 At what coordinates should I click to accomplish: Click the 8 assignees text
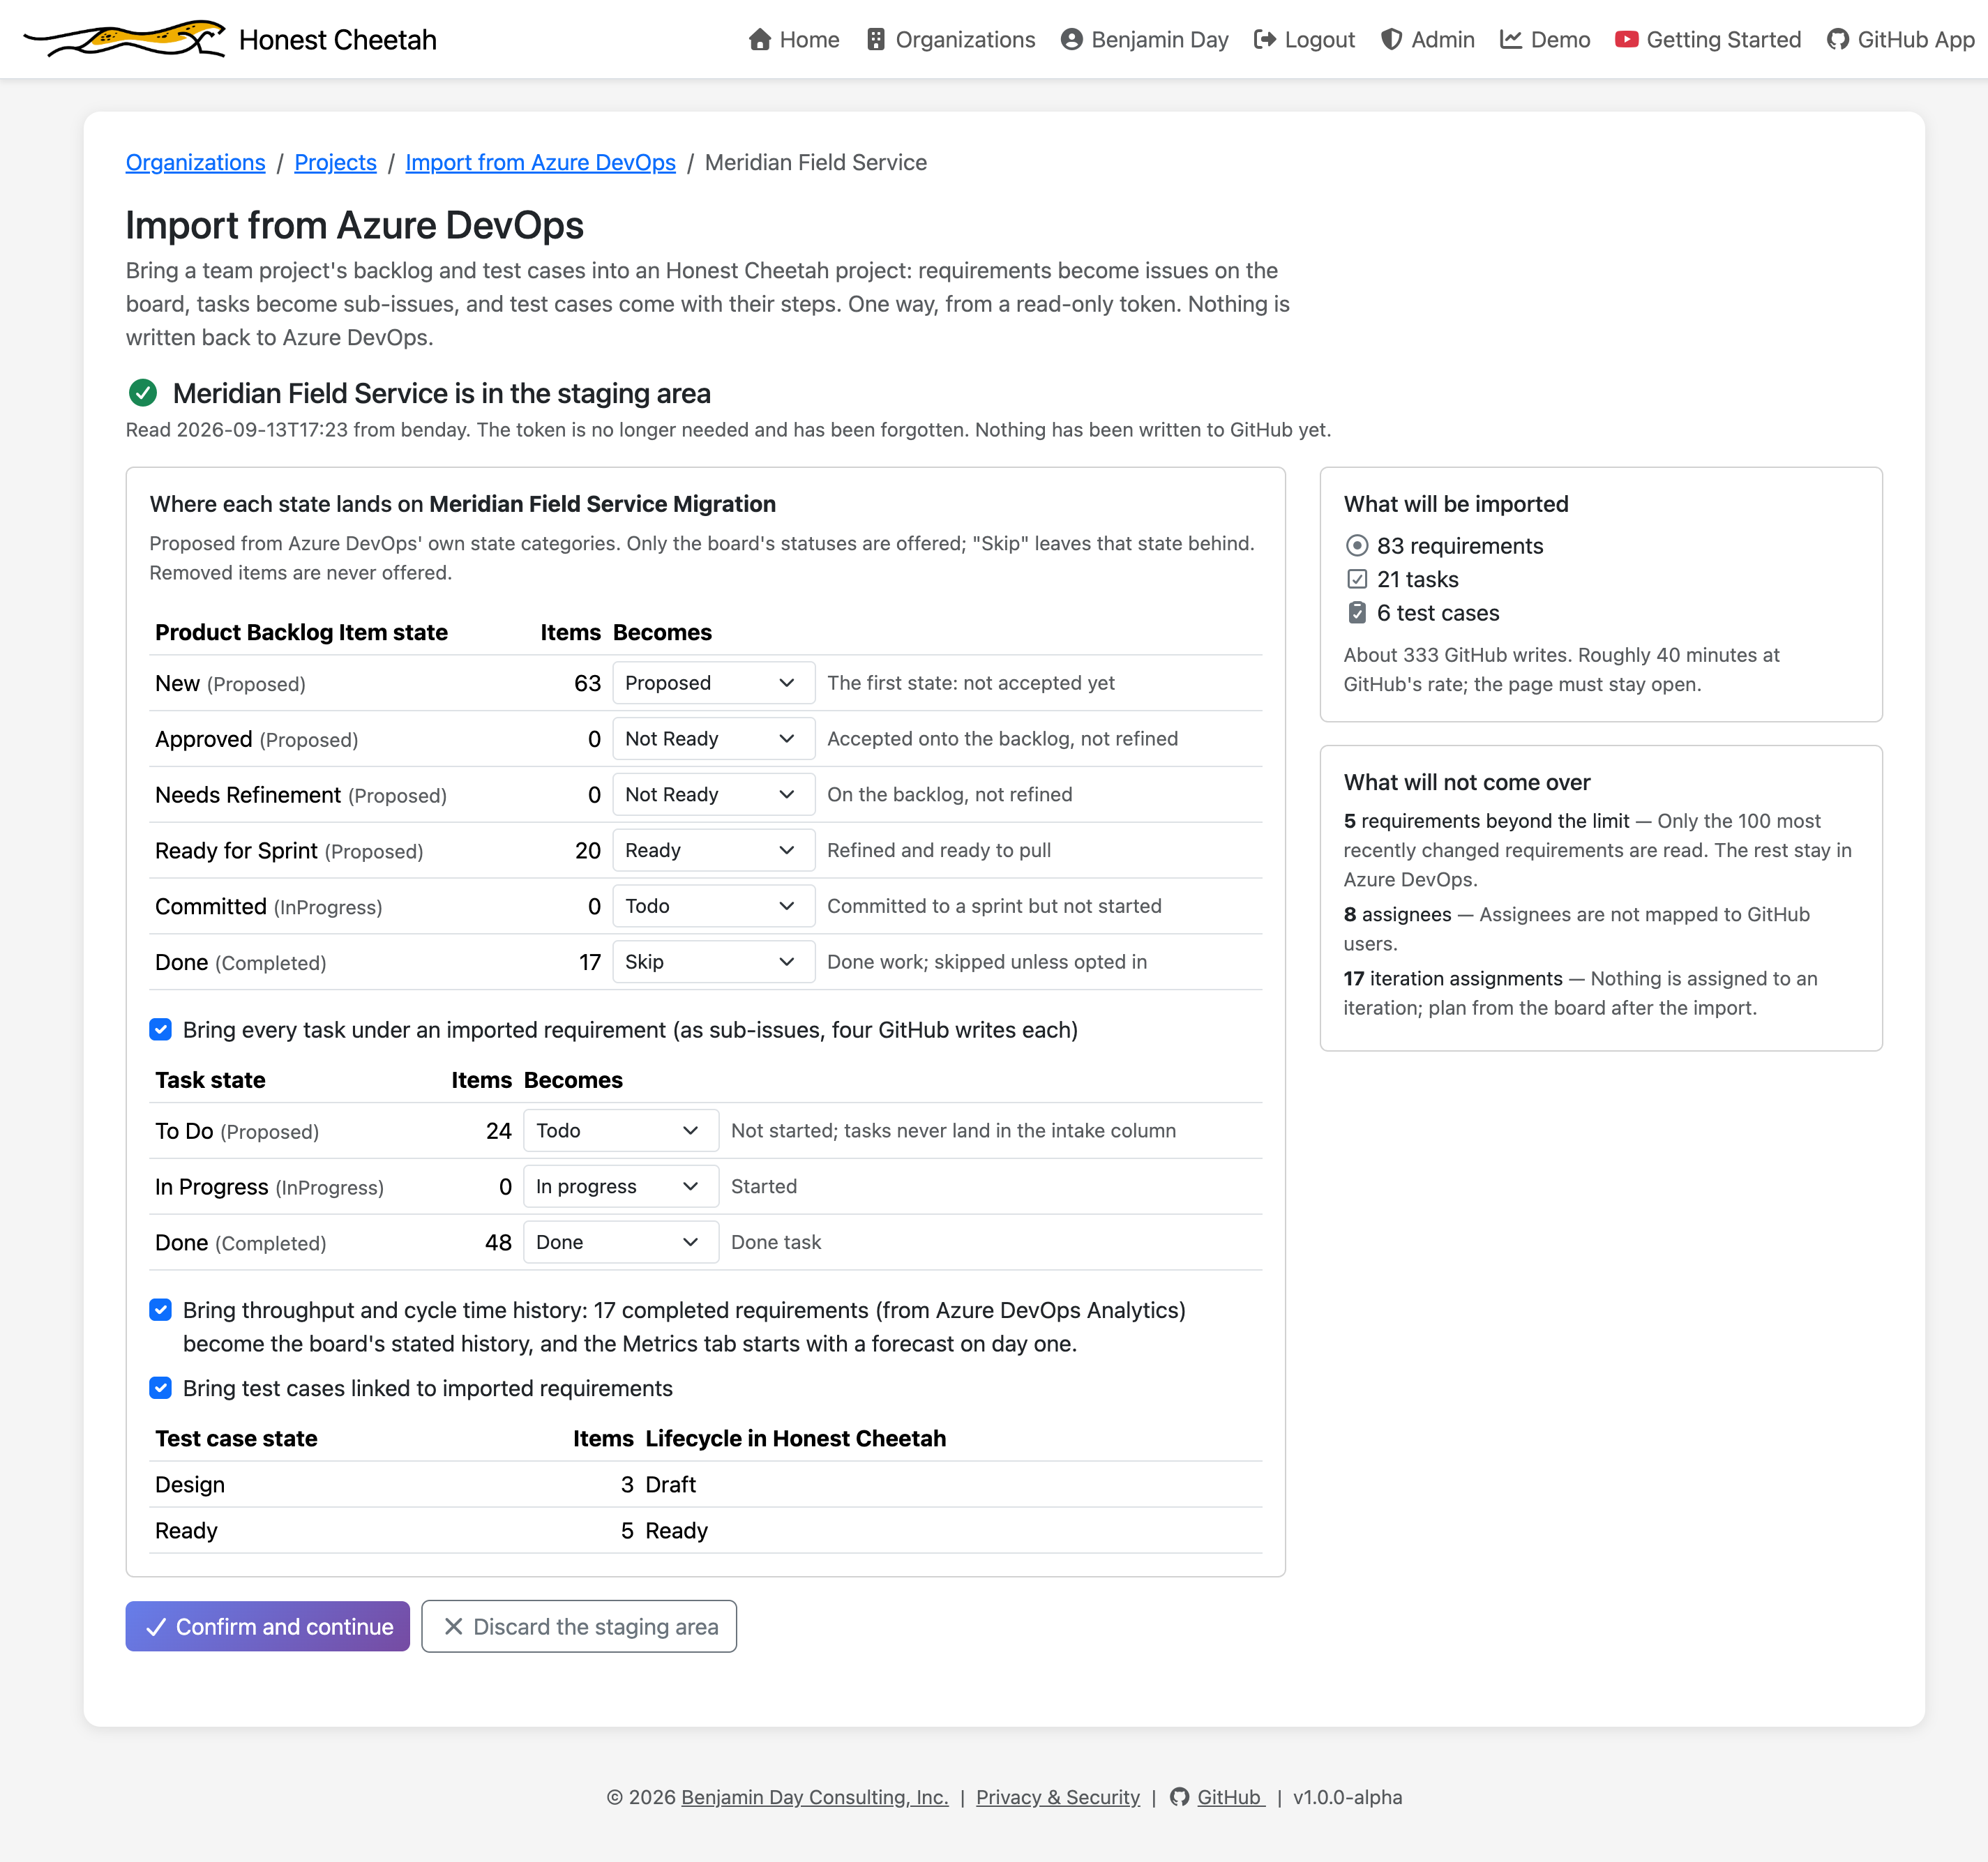pyautogui.click(x=1397, y=914)
